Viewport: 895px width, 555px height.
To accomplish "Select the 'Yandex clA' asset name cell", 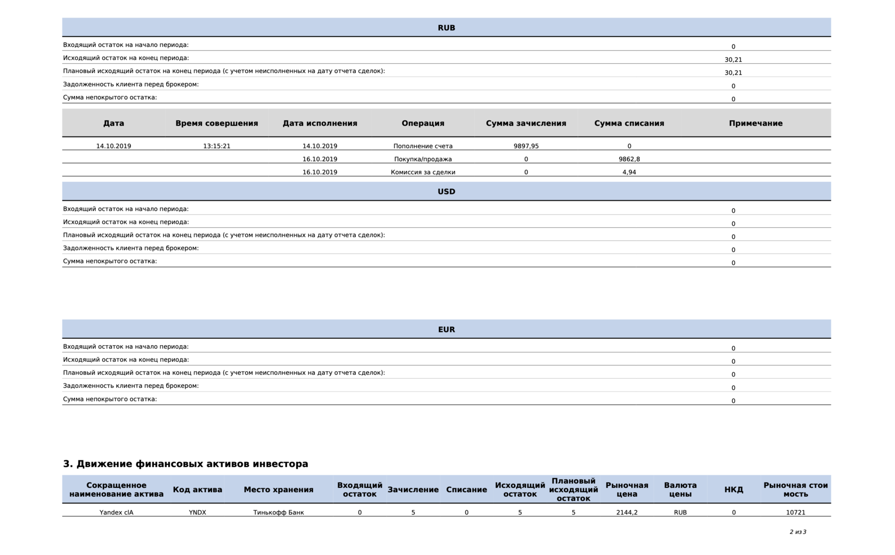I will point(116,512).
